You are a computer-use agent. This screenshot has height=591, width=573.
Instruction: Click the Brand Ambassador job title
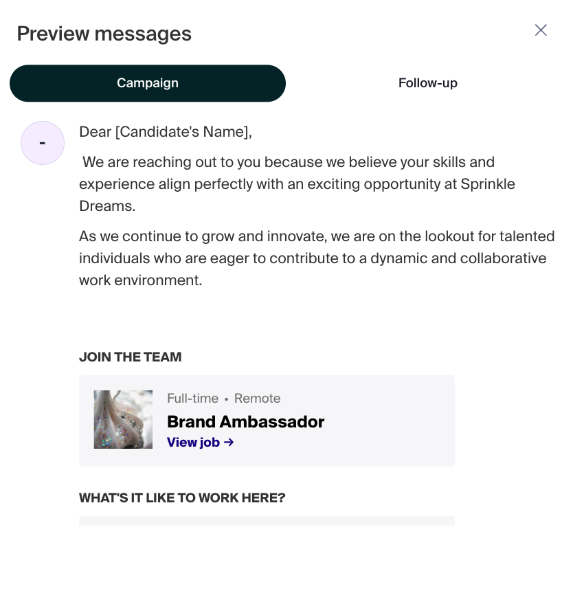coord(245,422)
